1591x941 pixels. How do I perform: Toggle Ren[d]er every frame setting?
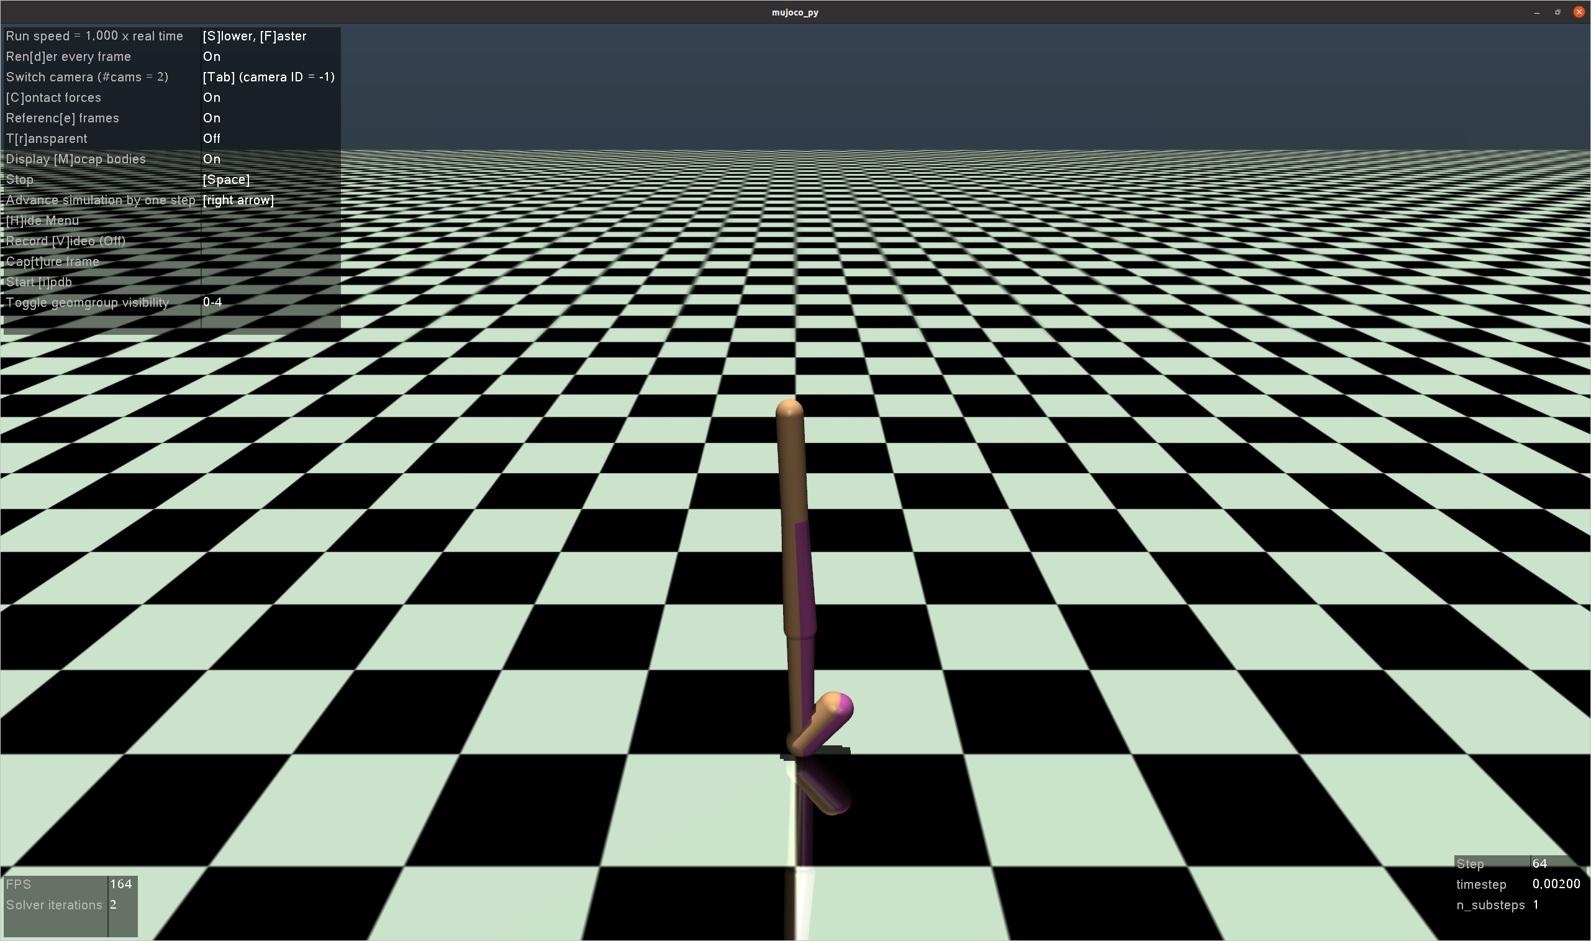click(x=68, y=57)
